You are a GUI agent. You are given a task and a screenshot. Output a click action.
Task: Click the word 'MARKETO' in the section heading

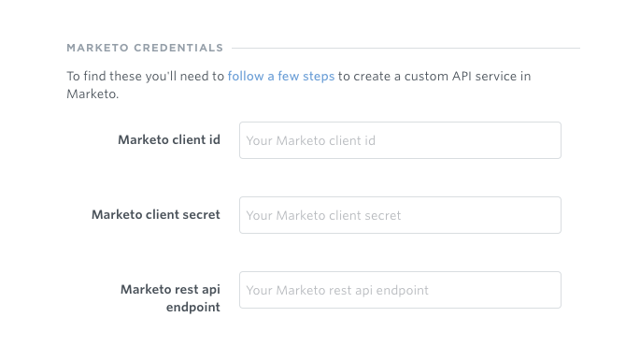coord(98,48)
